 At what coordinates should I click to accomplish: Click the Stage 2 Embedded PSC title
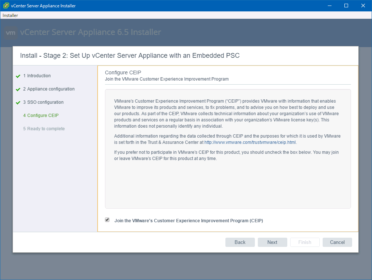click(130, 56)
